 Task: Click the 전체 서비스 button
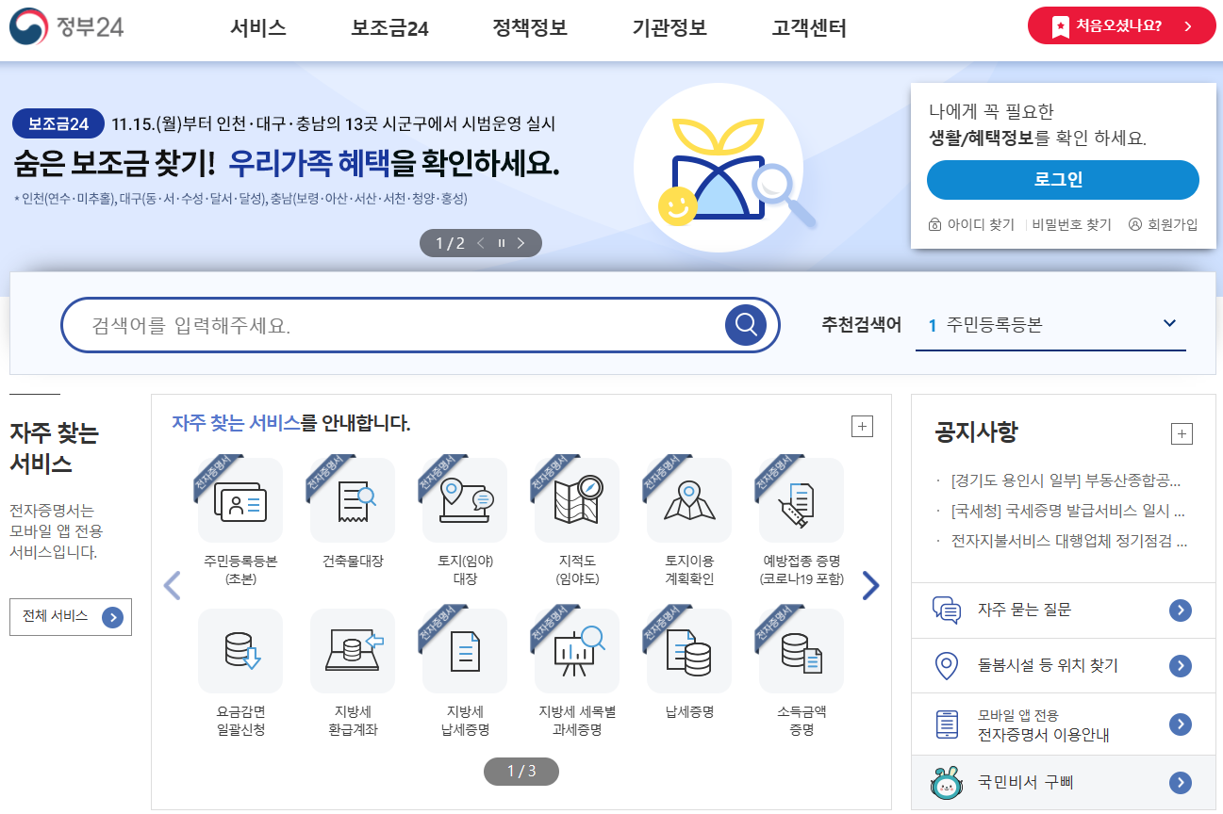(71, 617)
